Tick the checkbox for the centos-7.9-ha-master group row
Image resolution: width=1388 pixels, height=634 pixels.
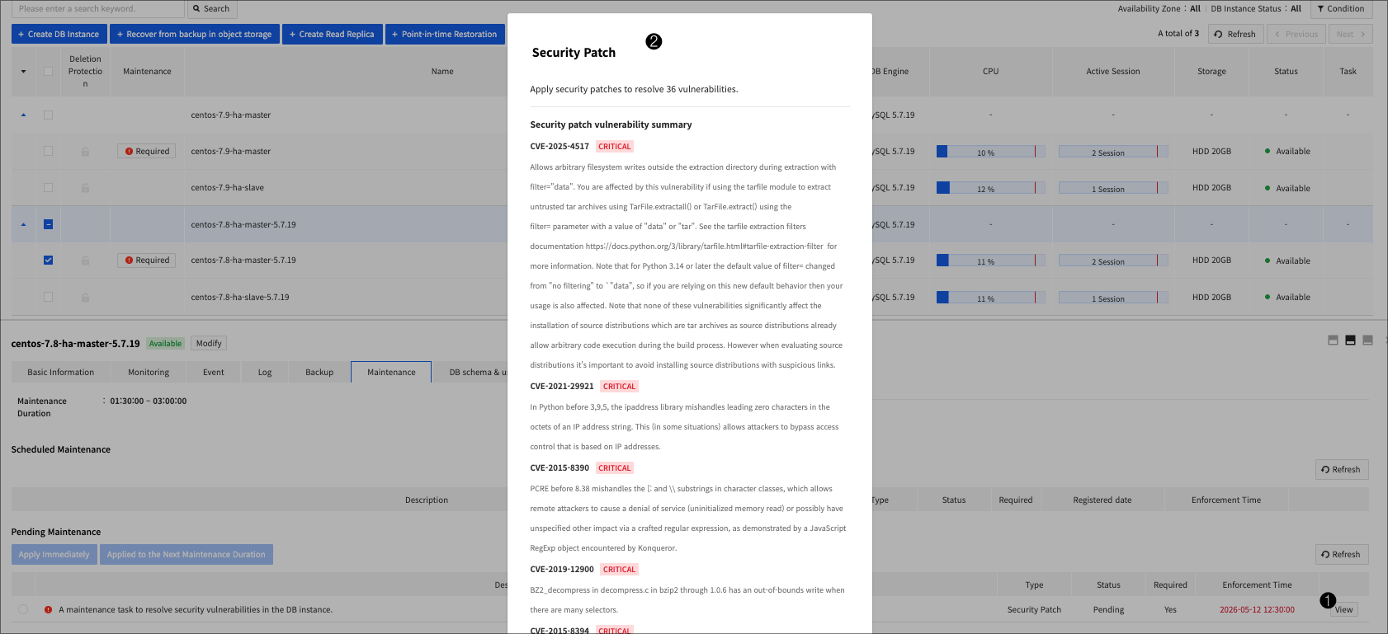[48, 115]
